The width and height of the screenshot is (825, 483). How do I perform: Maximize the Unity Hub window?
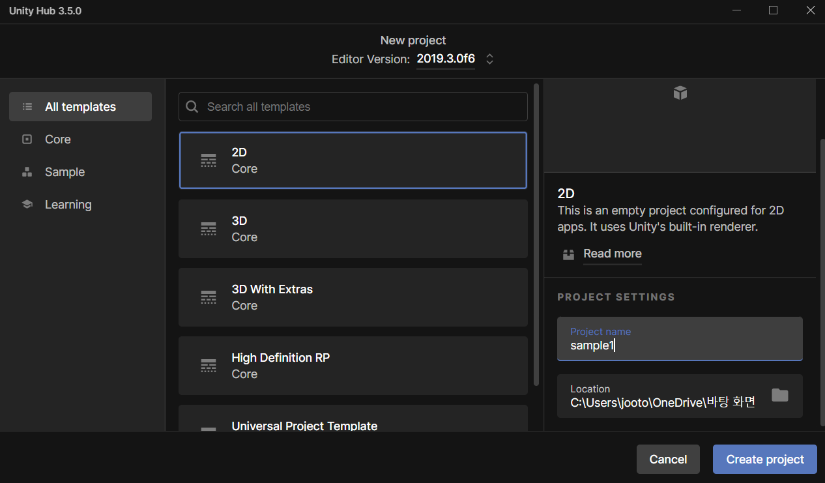coord(773,10)
